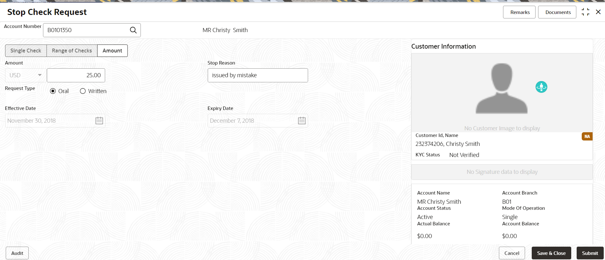
Task: Click the collapse screen corners icon
Action: coord(585,12)
